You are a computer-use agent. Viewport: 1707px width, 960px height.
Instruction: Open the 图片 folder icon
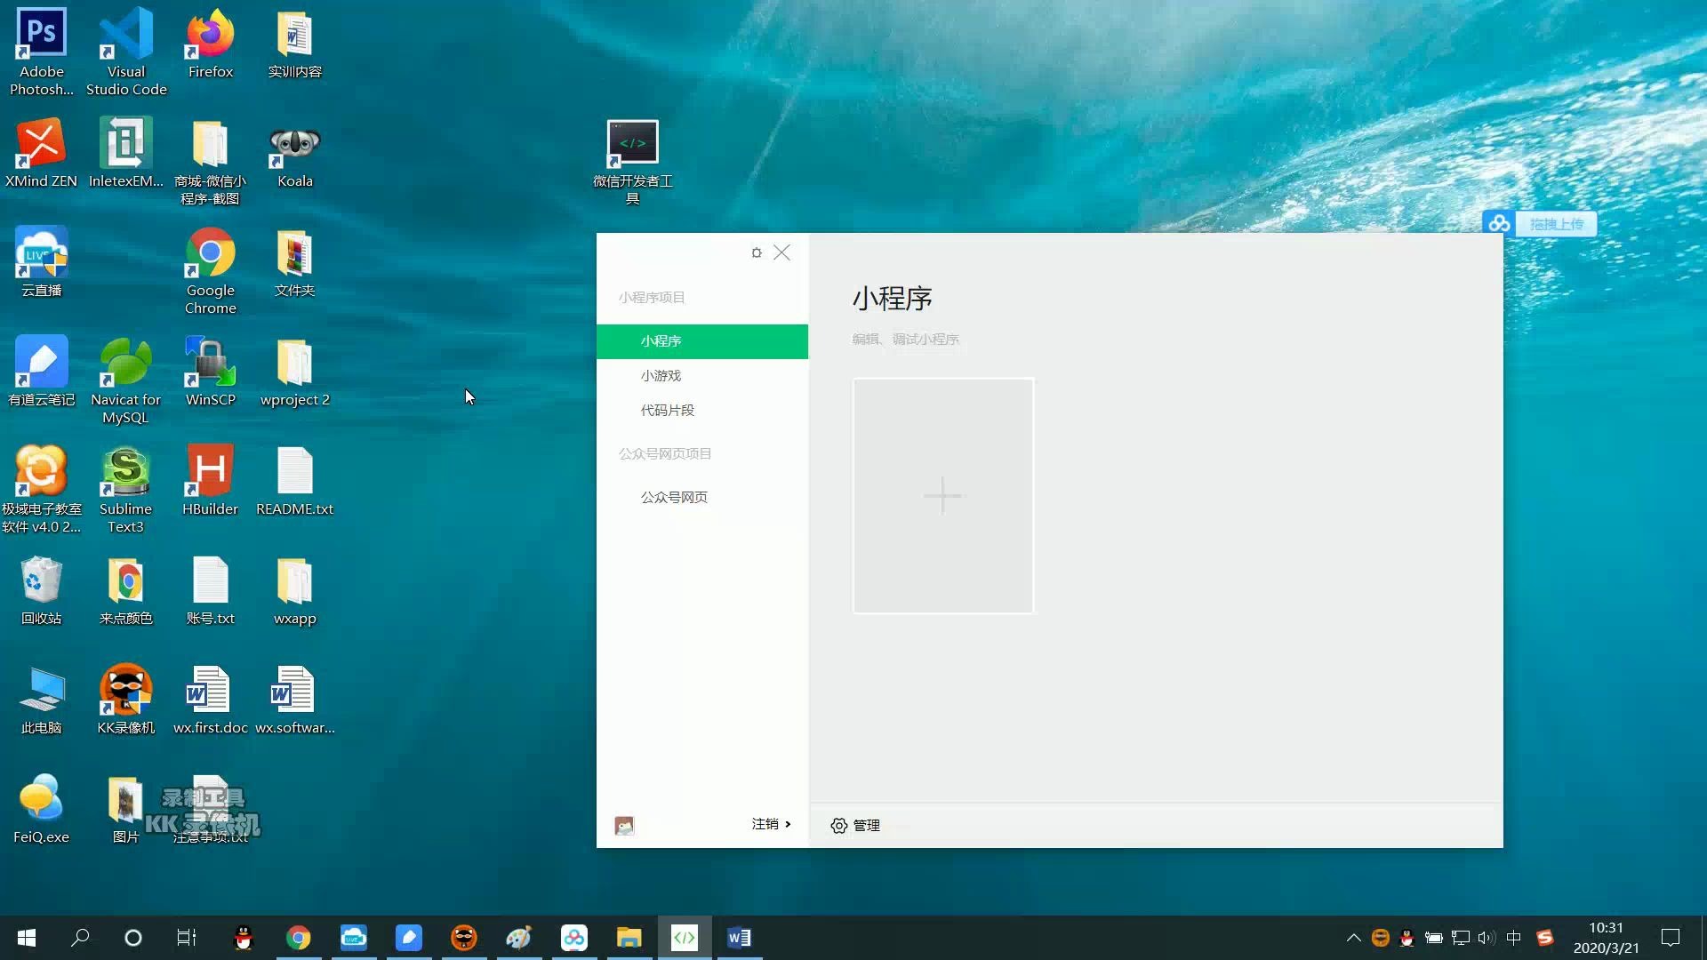click(125, 810)
